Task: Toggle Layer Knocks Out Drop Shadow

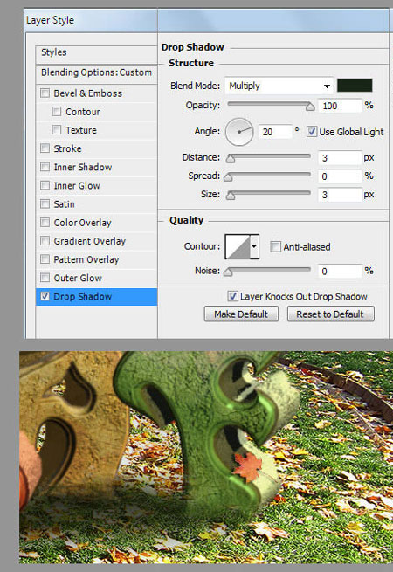Action: [x=232, y=296]
